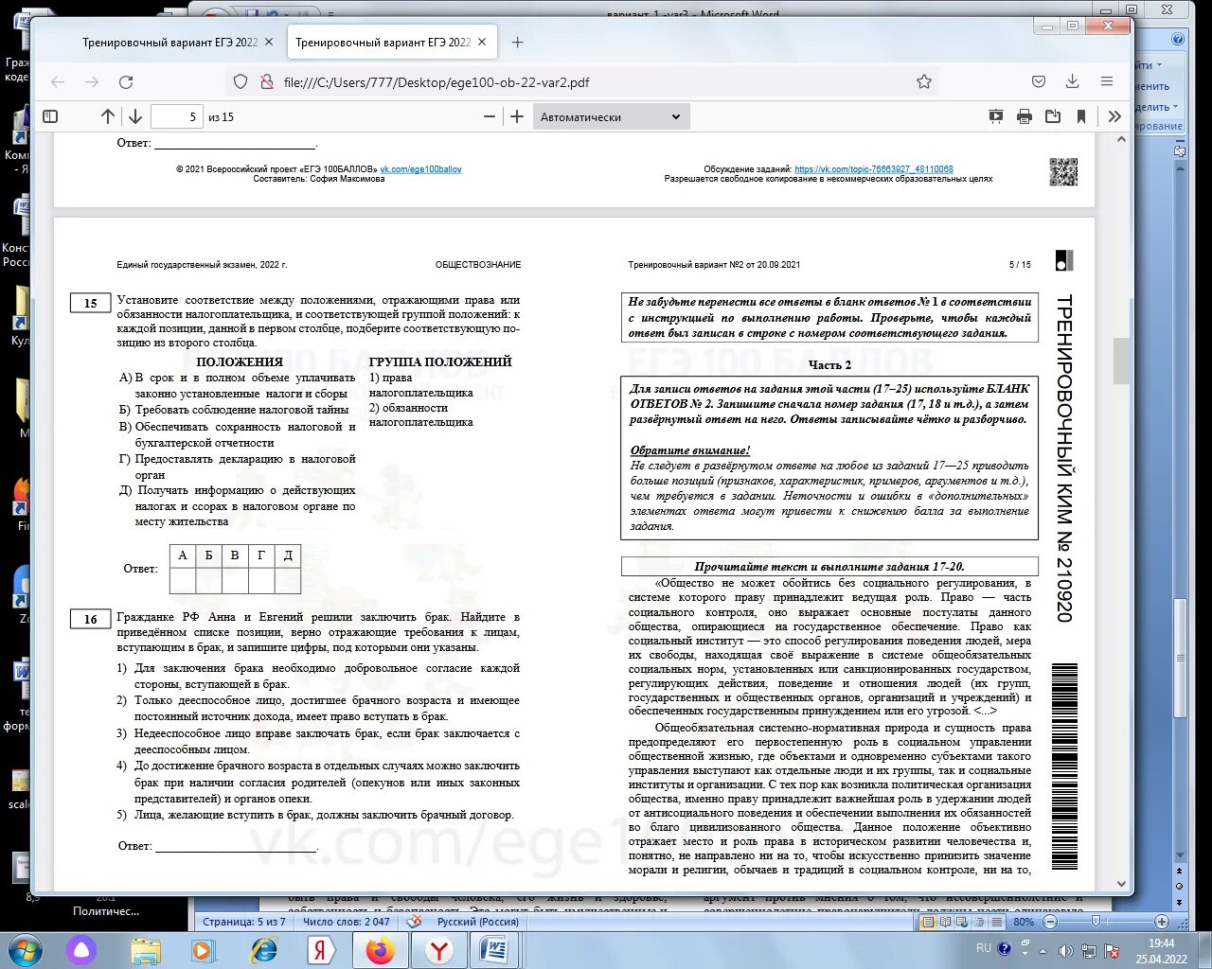Open Windows Explorer from taskbar

click(146, 949)
